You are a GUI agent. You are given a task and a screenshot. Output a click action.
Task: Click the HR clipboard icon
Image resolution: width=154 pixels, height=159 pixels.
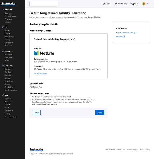point(3,27)
